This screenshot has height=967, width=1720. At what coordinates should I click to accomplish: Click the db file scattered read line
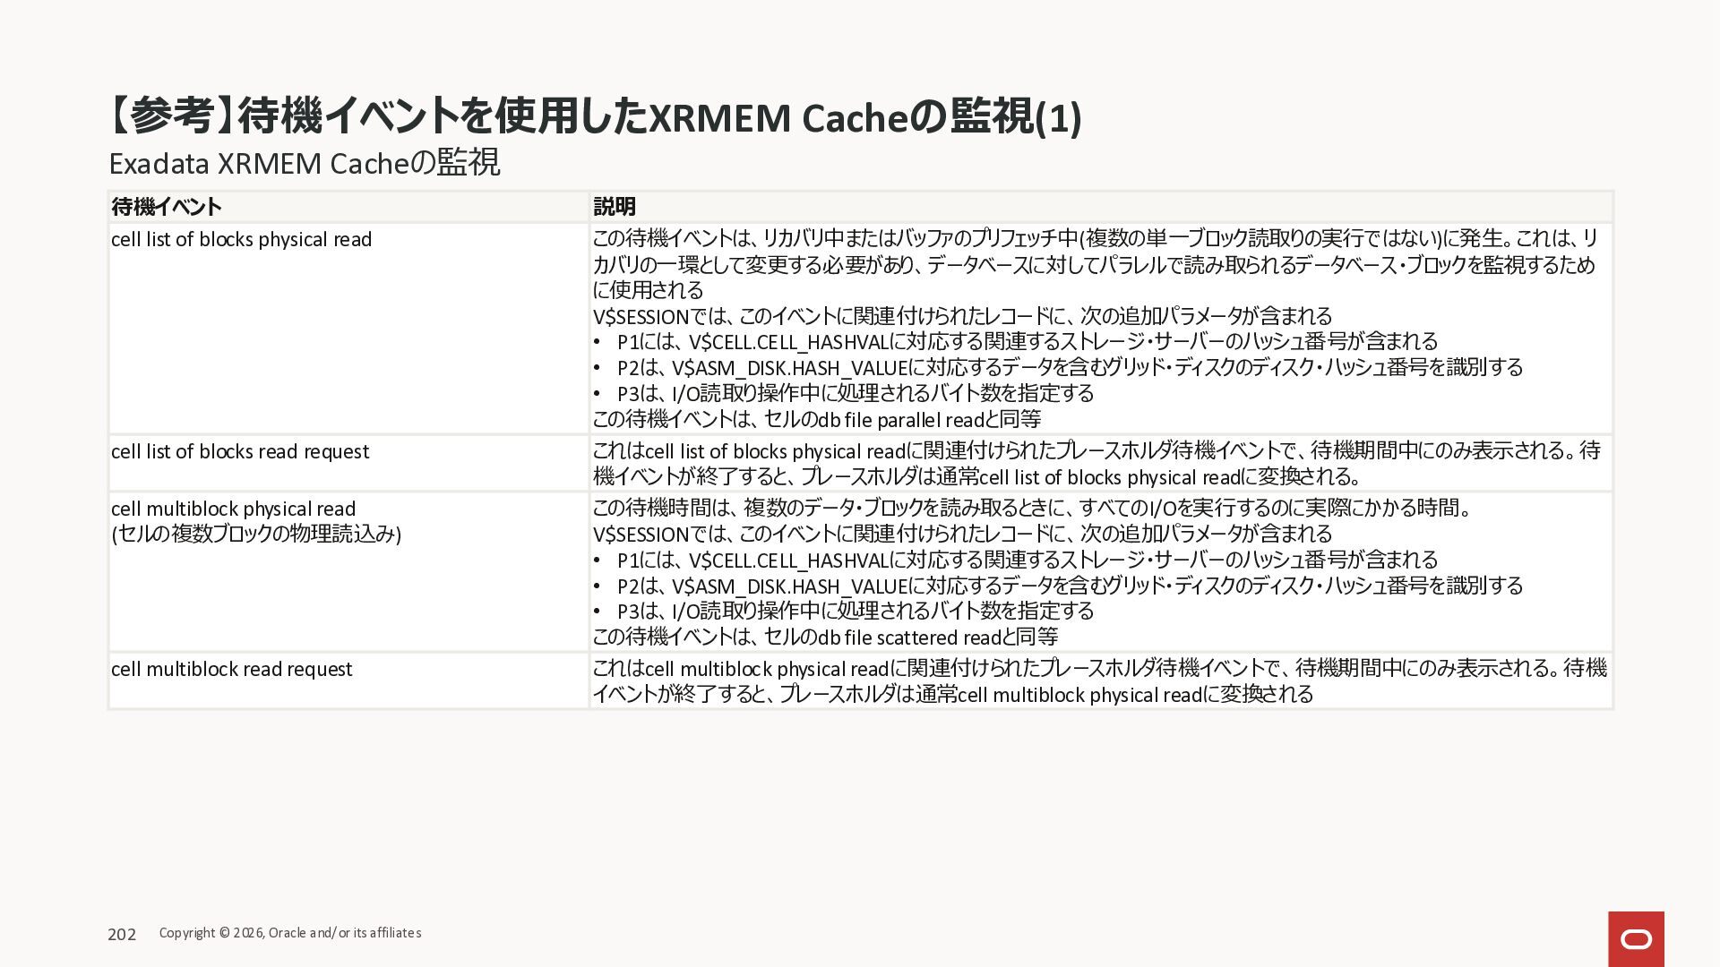point(824,637)
